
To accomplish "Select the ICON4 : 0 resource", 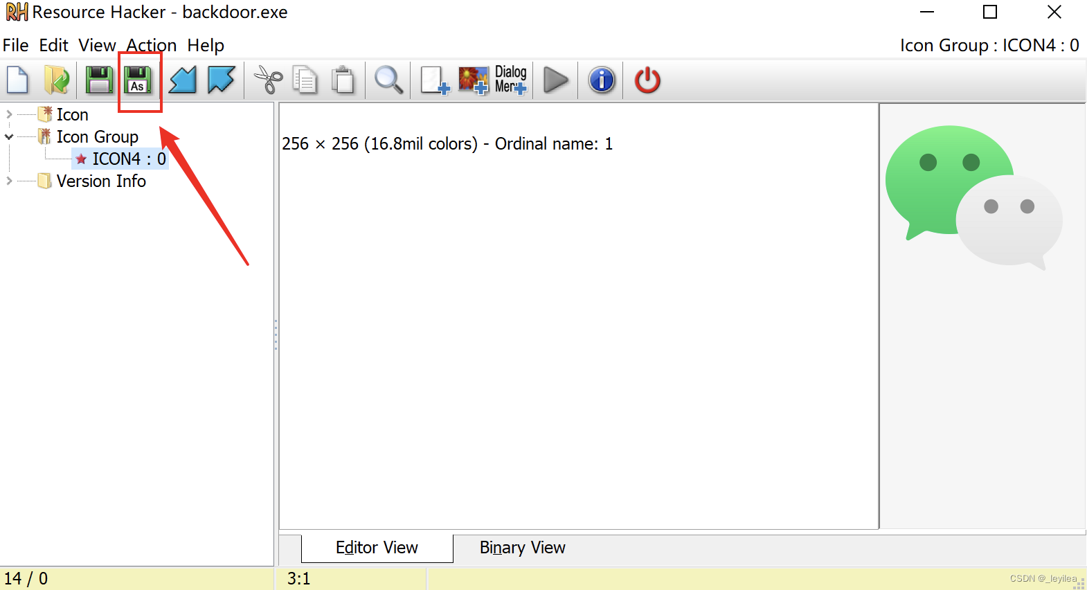I will pyautogui.click(x=120, y=159).
